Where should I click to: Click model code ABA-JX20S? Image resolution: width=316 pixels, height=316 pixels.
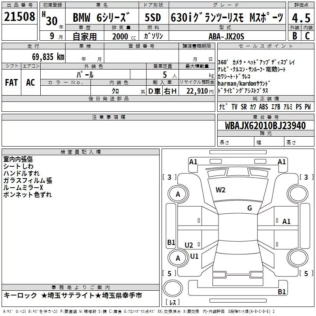click(x=226, y=36)
